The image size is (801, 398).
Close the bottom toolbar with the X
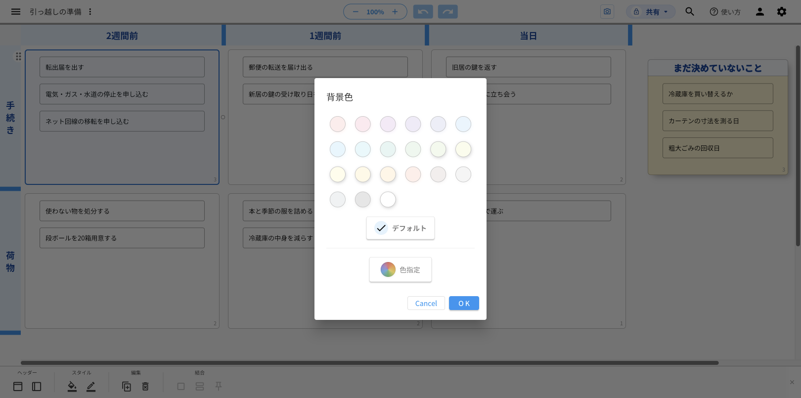[x=792, y=382]
